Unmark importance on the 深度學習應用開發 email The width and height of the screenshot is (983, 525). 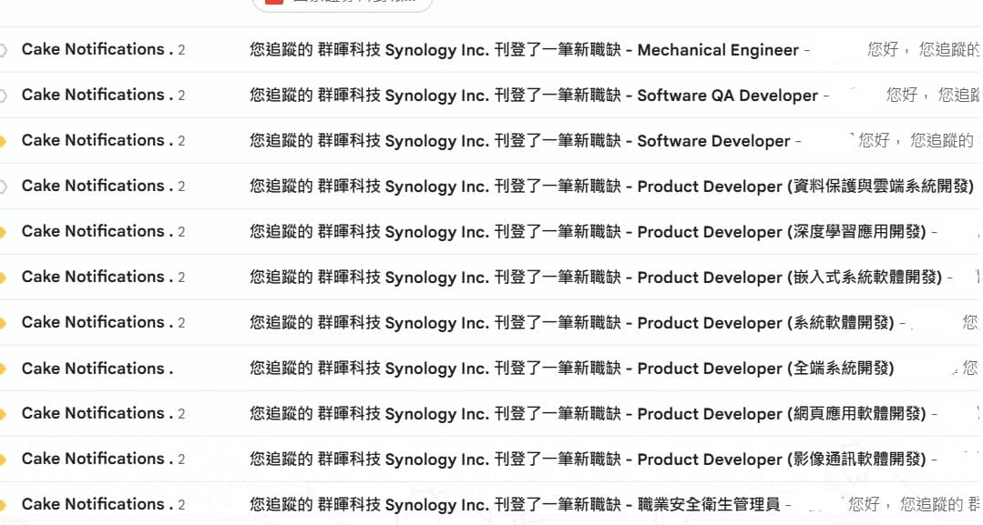coord(3,232)
